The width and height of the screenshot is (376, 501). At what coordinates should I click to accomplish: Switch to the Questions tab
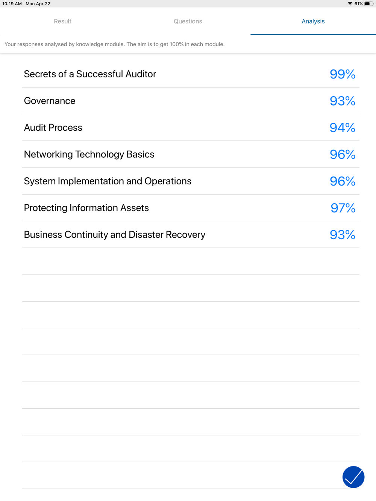click(x=188, y=21)
